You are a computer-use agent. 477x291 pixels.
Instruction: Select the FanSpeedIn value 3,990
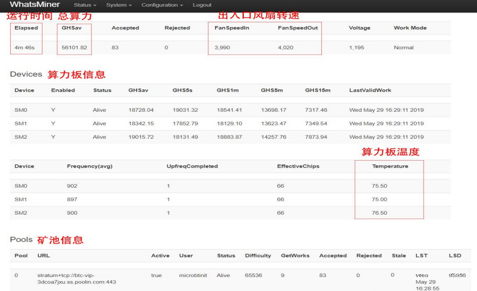[x=220, y=47]
